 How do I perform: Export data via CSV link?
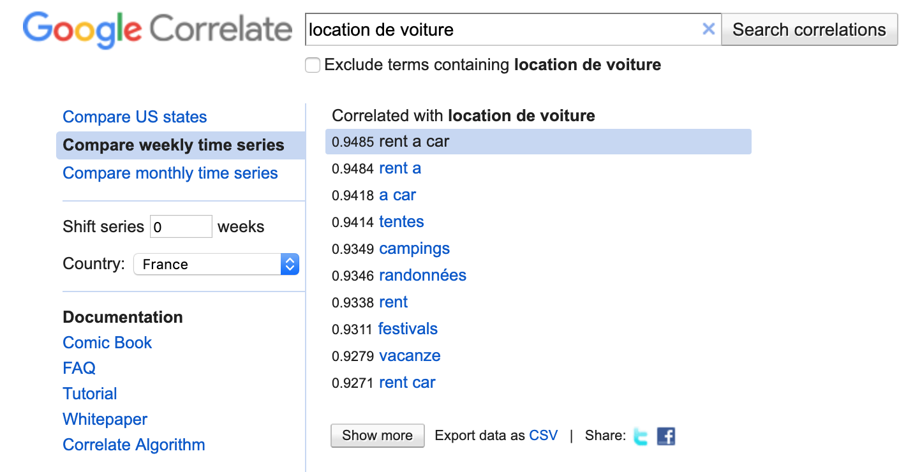coord(543,436)
